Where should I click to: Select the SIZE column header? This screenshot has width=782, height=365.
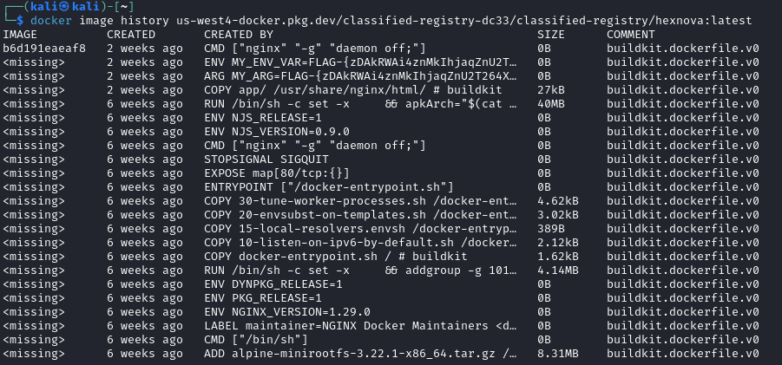(x=552, y=34)
